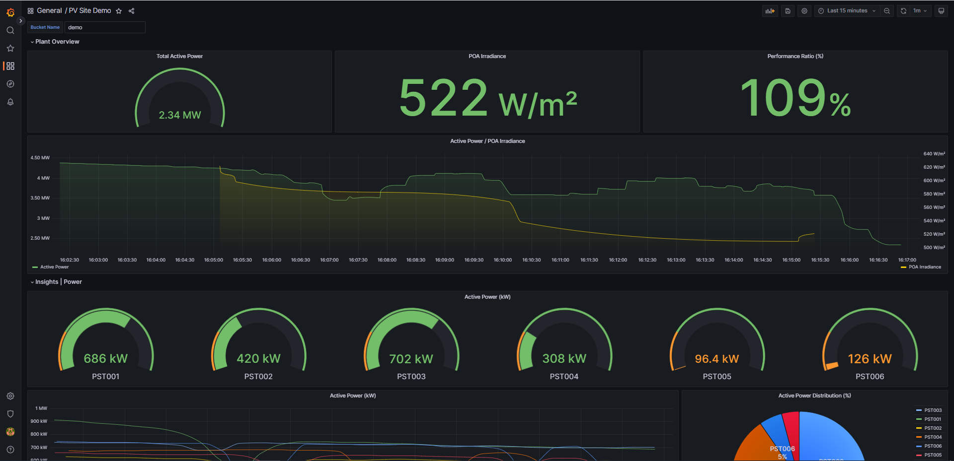Open the General folder breadcrumb link
954x461 pixels.
coord(49,11)
